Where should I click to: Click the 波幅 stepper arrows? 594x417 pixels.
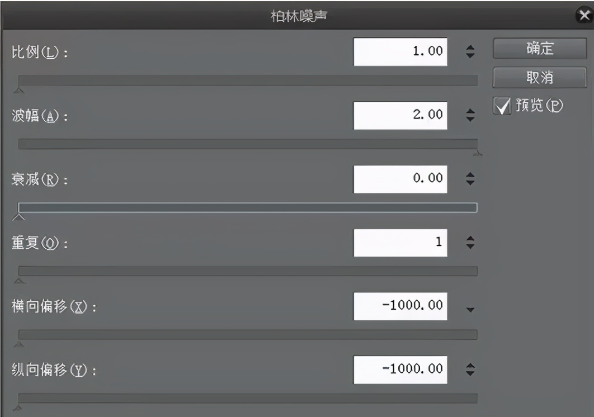point(470,115)
